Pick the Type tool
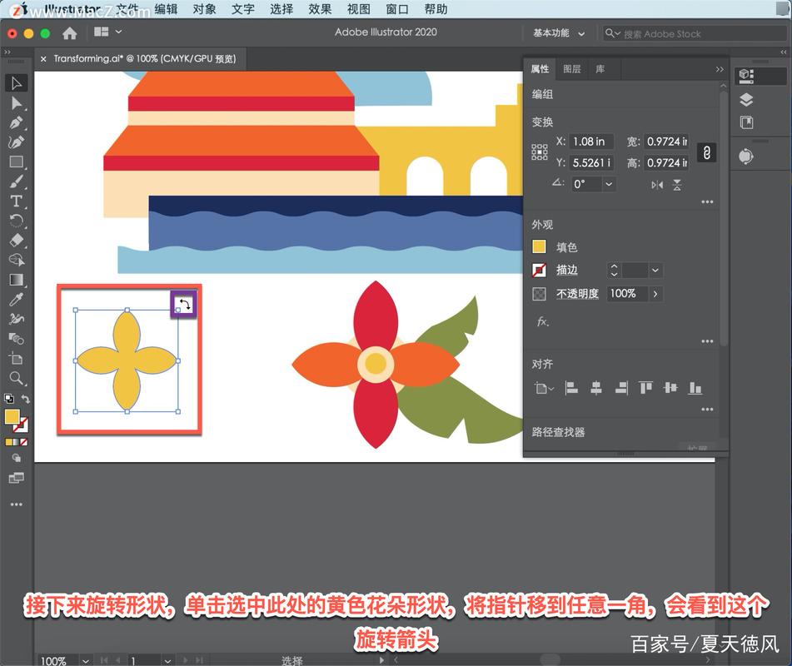The image size is (792, 666). [16, 201]
